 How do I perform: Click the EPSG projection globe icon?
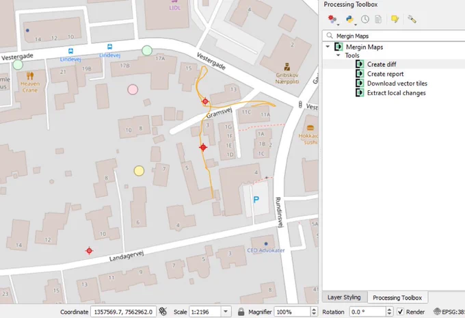point(437,312)
